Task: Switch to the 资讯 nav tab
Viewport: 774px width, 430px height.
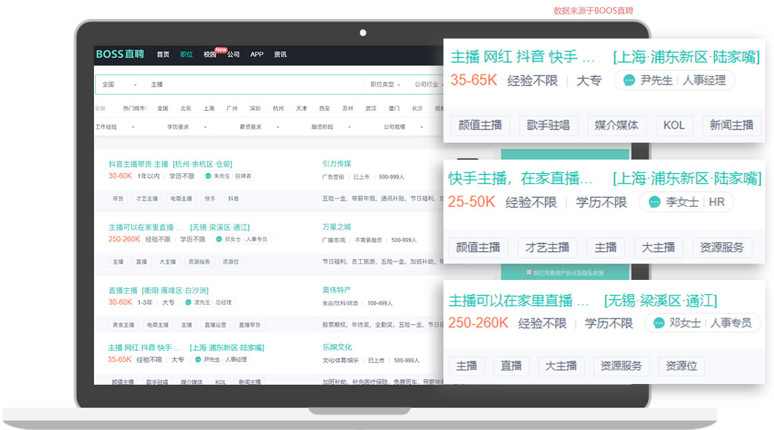Action: click(x=280, y=55)
